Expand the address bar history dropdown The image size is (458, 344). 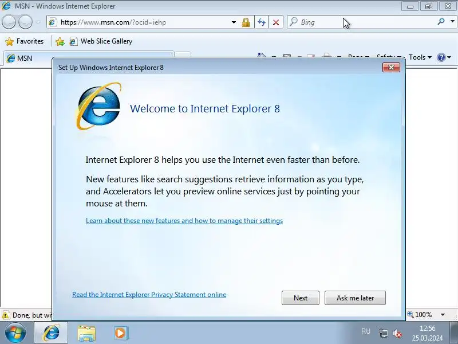point(234,22)
